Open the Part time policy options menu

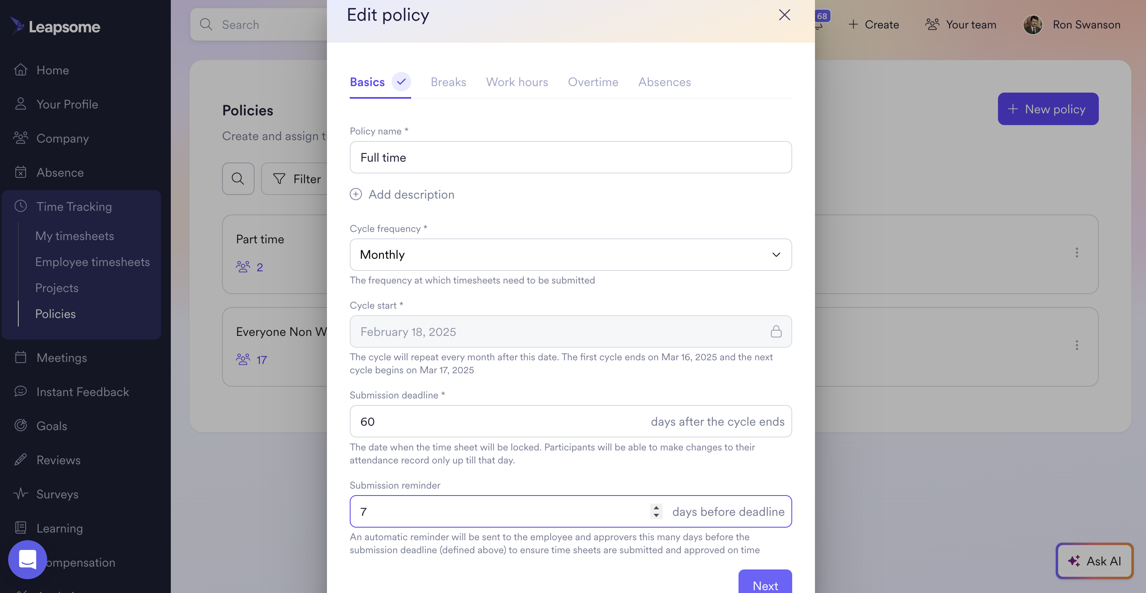point(1076,253)
